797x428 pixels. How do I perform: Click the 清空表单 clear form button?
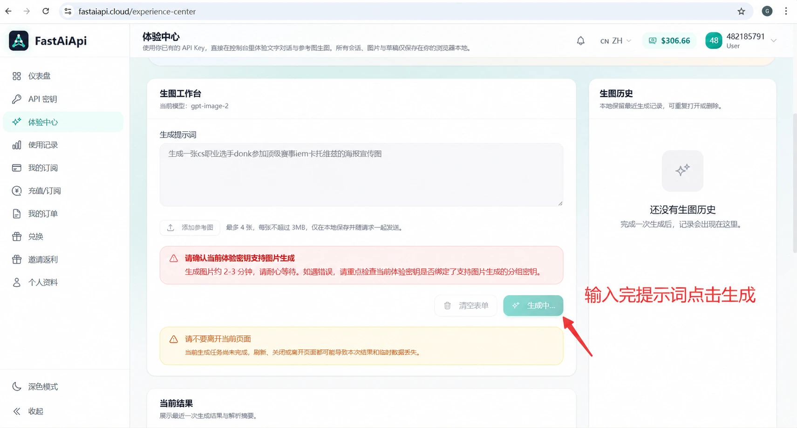click(x=466, y=306)
